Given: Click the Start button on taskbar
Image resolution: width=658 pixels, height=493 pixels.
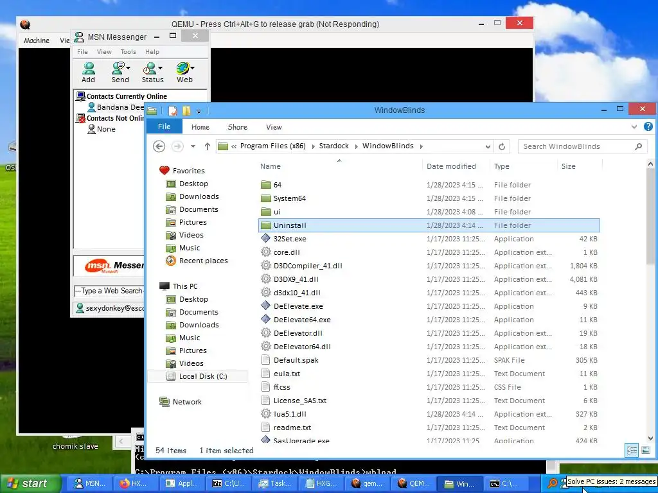Looking at the screenshot, I should click(x=30, y=483).
